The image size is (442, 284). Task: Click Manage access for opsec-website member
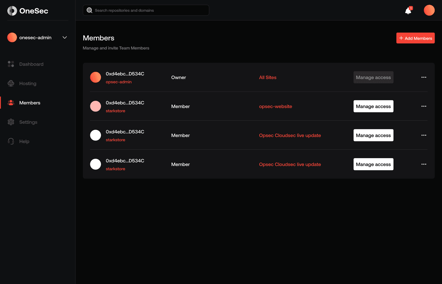373,106
